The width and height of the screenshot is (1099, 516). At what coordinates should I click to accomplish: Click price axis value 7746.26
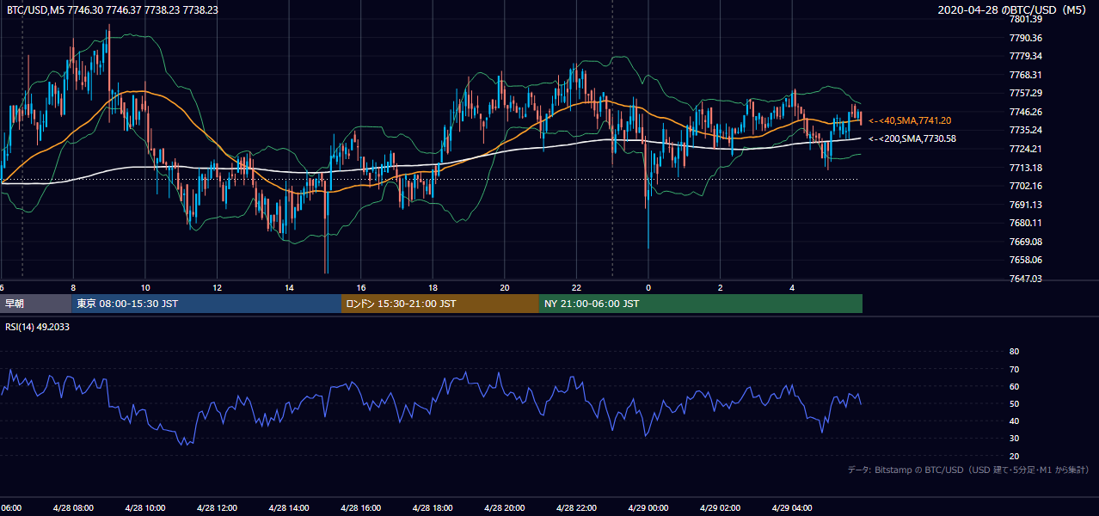pyautogui.click(x=1026, y=112)
